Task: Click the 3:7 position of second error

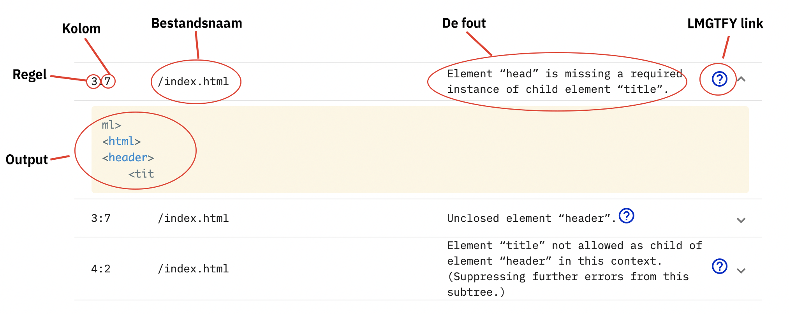Action: pos(101,218)
